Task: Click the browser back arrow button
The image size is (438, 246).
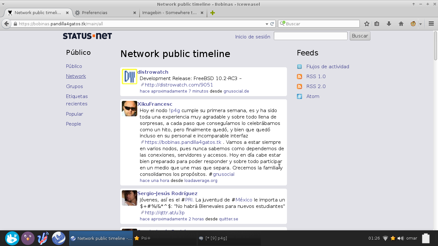Action: 6,24
